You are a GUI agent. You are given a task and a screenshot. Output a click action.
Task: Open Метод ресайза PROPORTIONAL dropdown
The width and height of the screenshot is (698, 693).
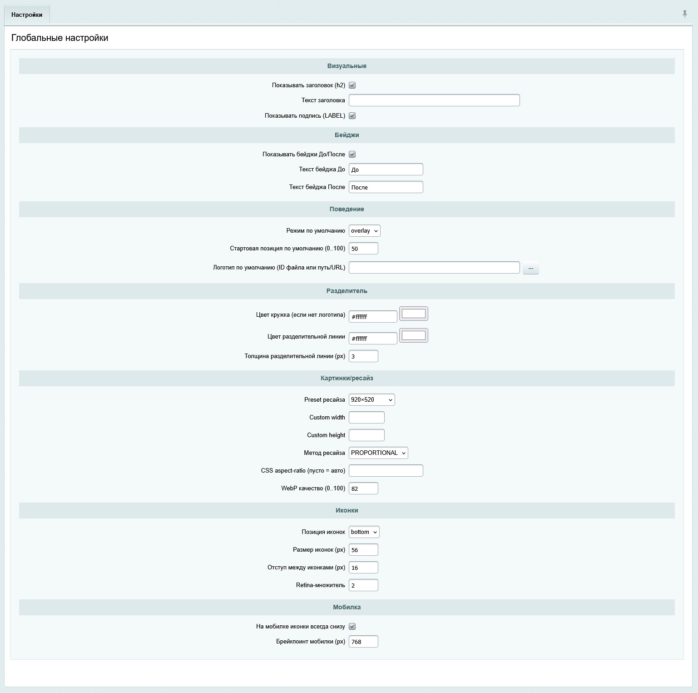tap(378, 453)
